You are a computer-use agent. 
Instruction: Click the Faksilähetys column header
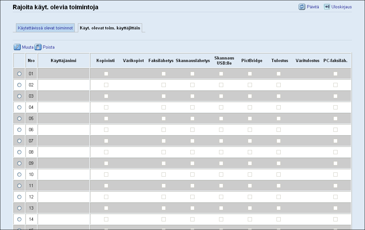161,61
